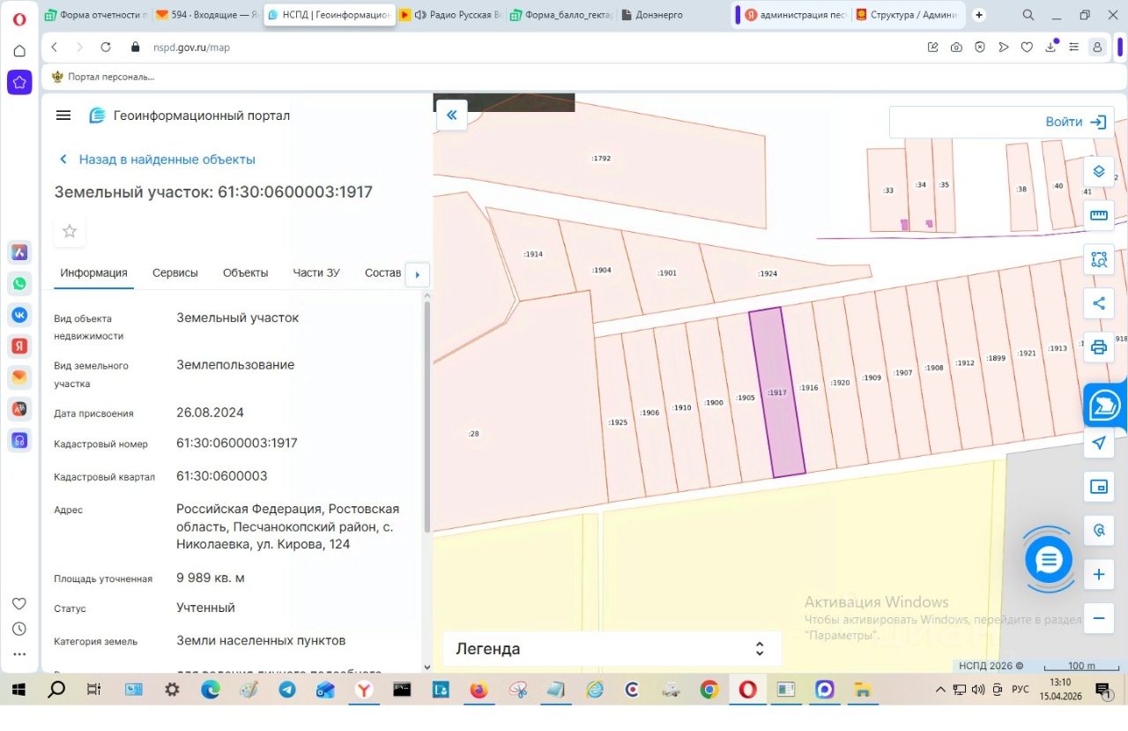The width and height of the screenshot is (1128, 731).
Task: Open Google Chrome from the taskbar
Action: point(709,690)
